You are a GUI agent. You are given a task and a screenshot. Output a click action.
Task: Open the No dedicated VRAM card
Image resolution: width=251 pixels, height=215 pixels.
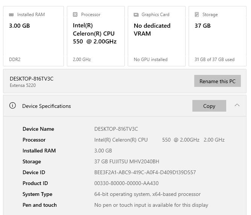coord(156,36)
